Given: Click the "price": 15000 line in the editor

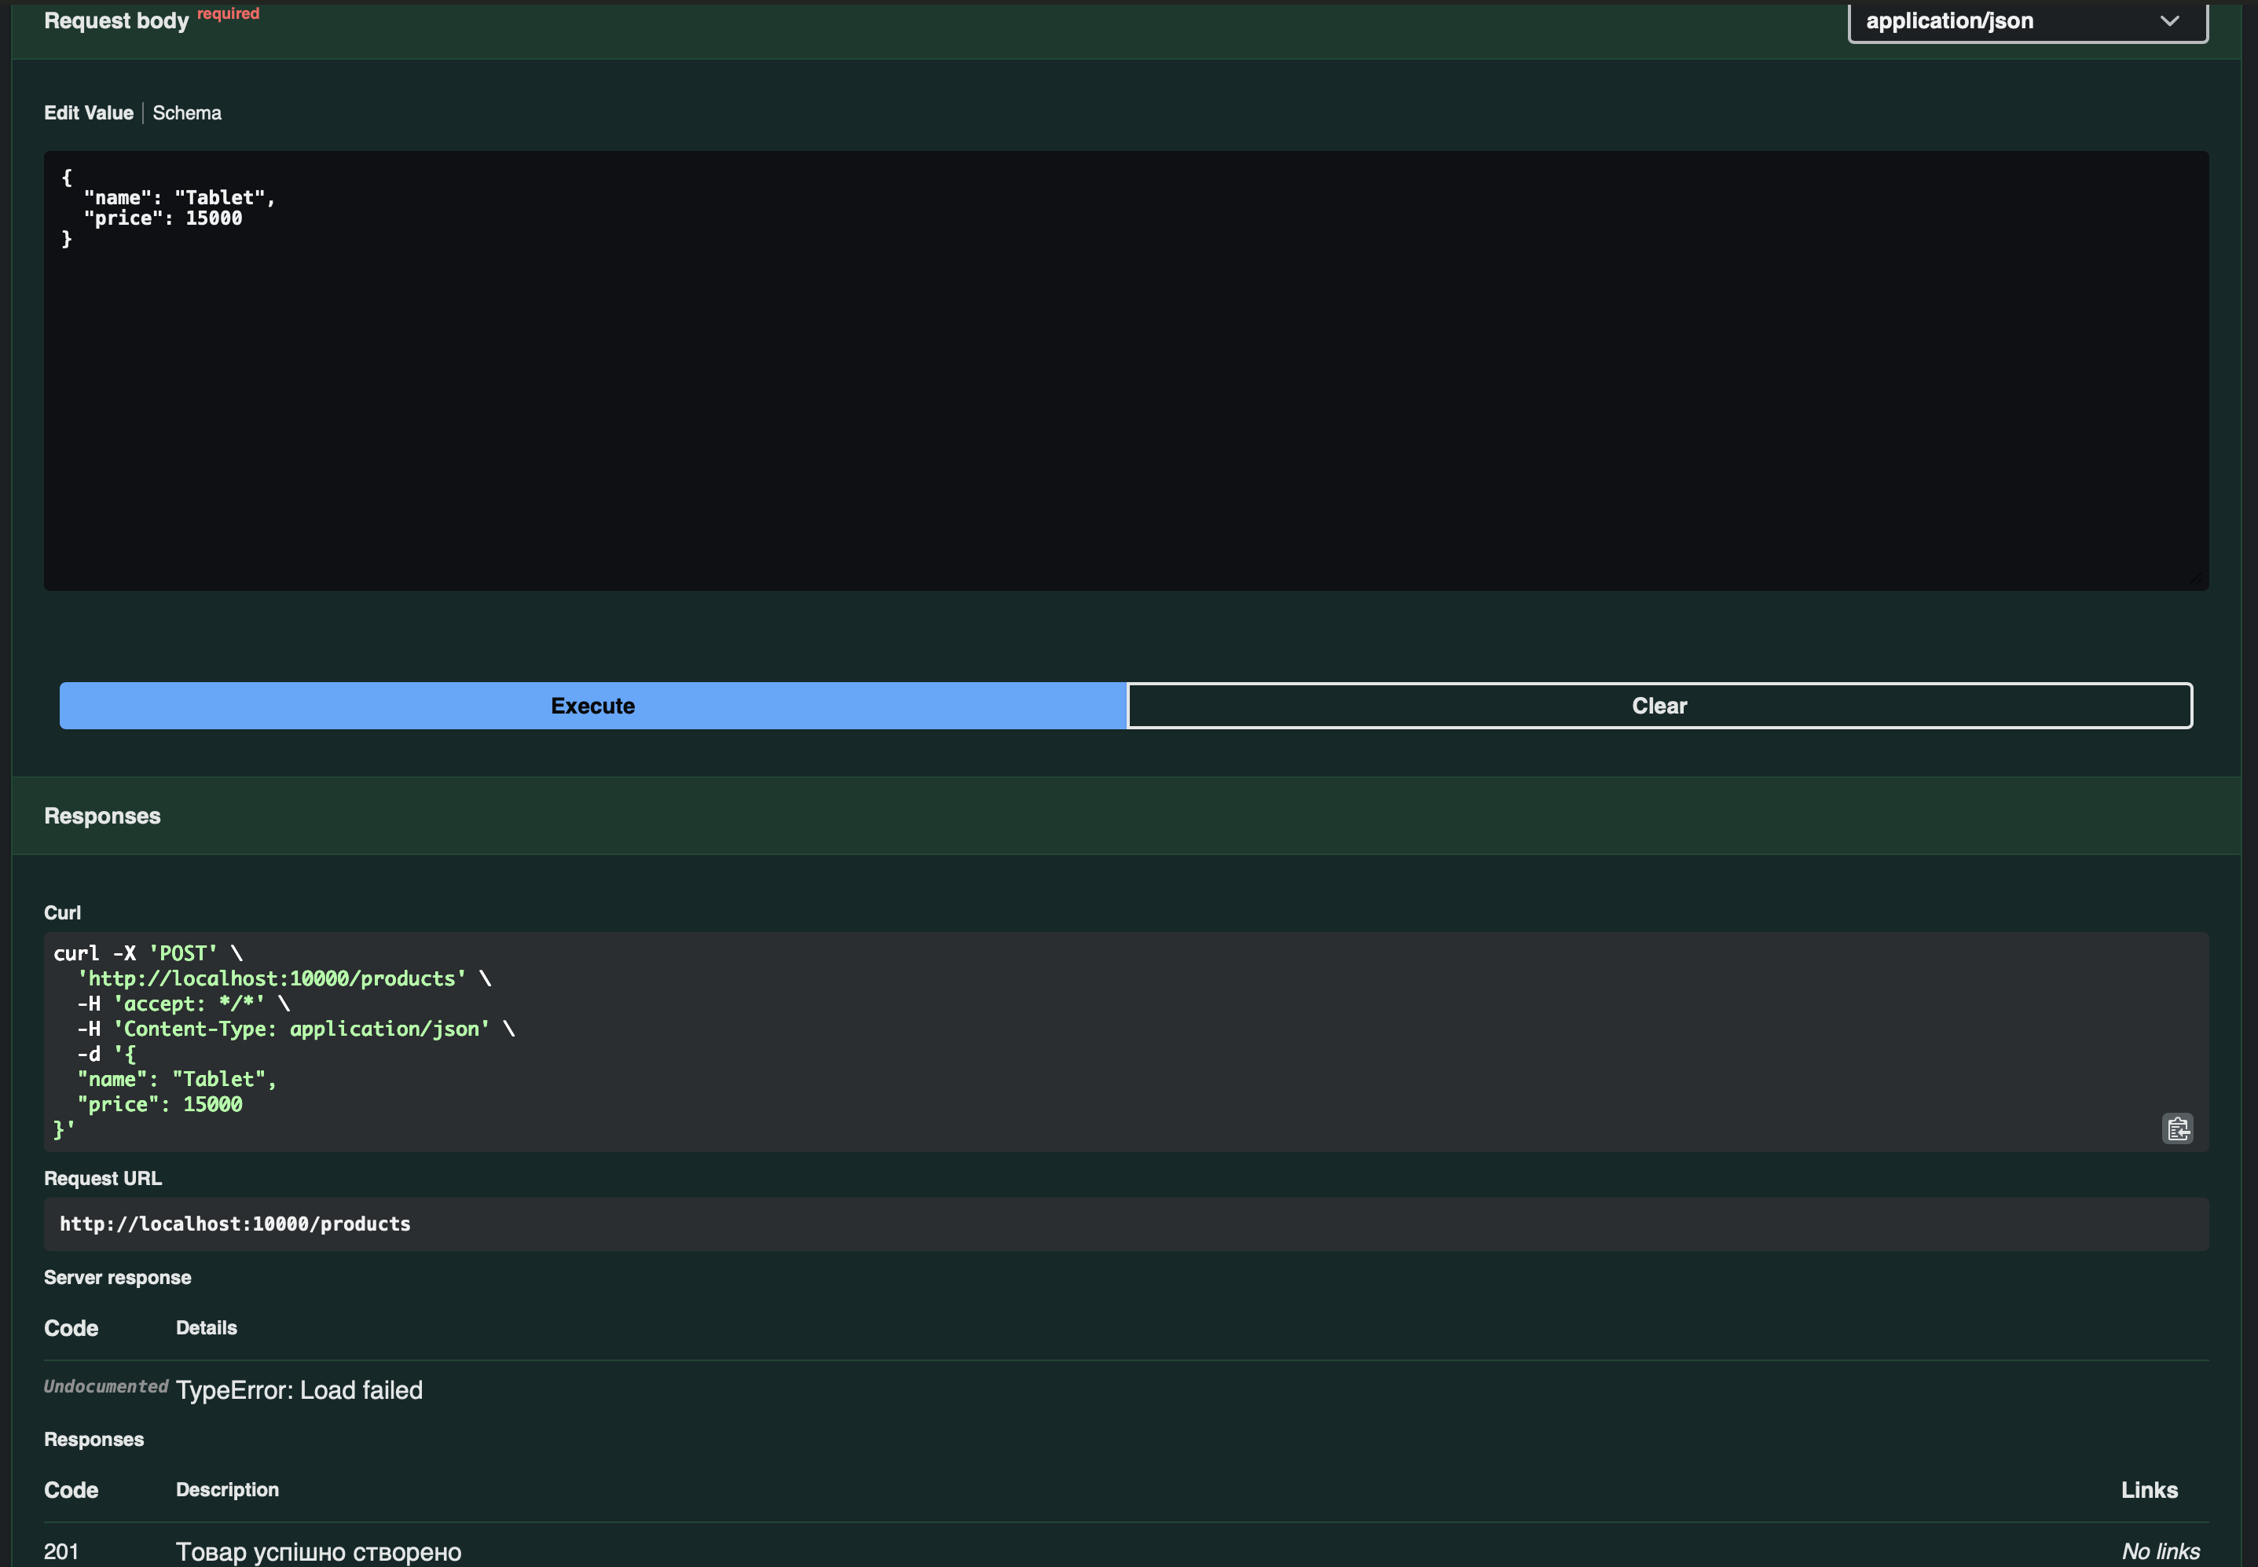Looking at the screenshot, I should [163, 218].
